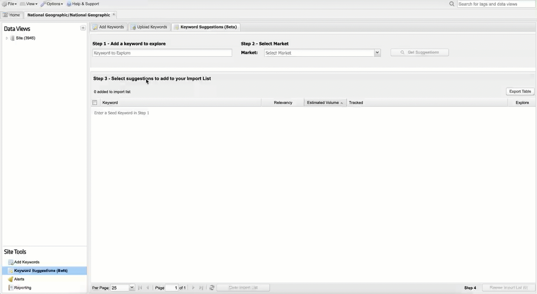Go to previous page arrow
Image resolution: width=537 pixels, height=294 pixels.
[148, 288]
